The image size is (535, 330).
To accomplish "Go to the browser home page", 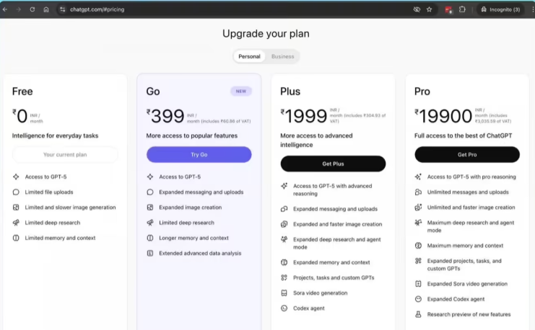I will click(x=46, y=9).
